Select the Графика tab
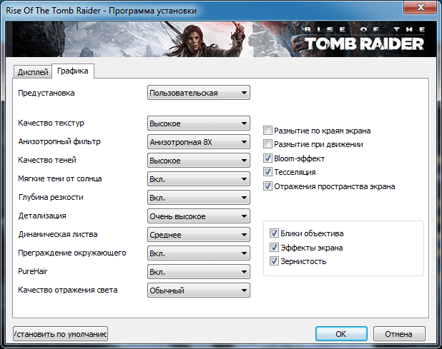Screen dimensions: 442x349 point(73,71)
